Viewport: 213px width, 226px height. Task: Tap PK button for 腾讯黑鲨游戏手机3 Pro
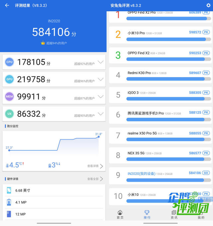(206, 113)
